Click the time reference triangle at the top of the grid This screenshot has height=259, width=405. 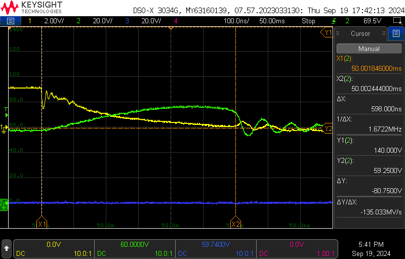coord(171,28)
